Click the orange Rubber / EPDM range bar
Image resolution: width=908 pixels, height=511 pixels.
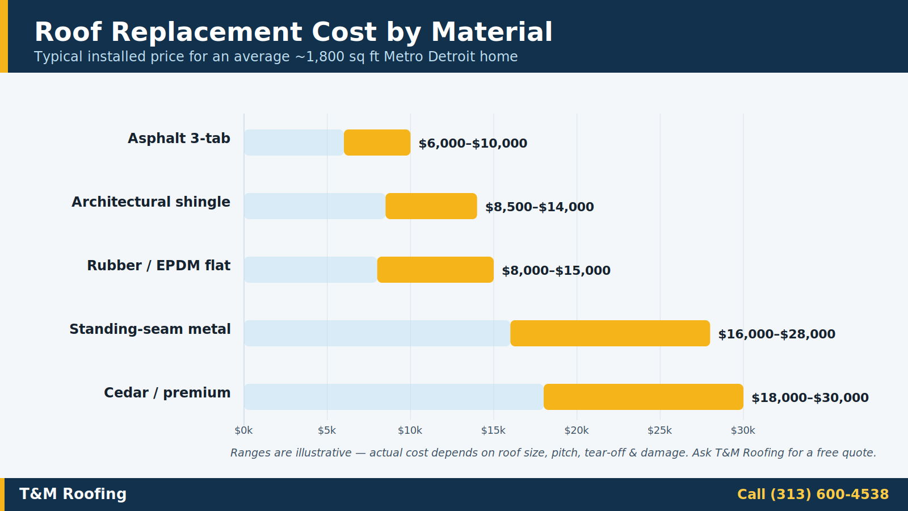(435, 270)
